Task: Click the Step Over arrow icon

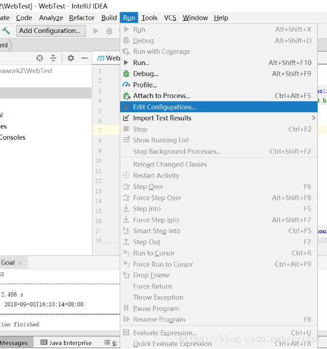Action: 126,186
